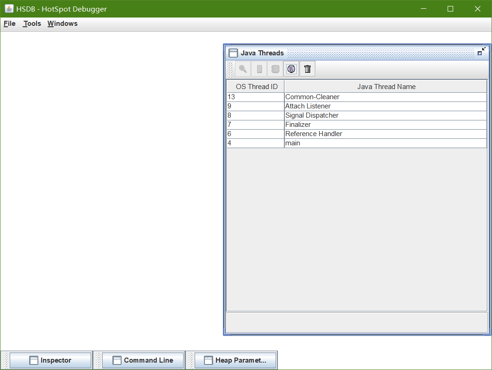Click OS Thread ID cell 6
The height and width of the screenshot is (370, 492).
click(x=255, y=134)
